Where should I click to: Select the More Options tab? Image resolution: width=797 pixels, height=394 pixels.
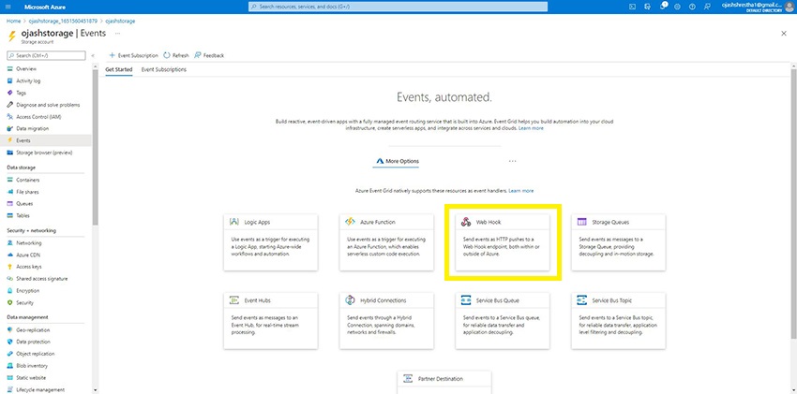398,161
